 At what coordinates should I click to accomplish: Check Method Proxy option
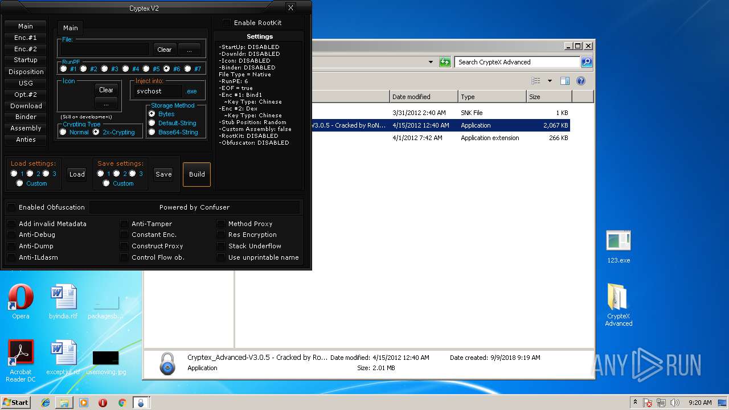[x=221, y=224]
